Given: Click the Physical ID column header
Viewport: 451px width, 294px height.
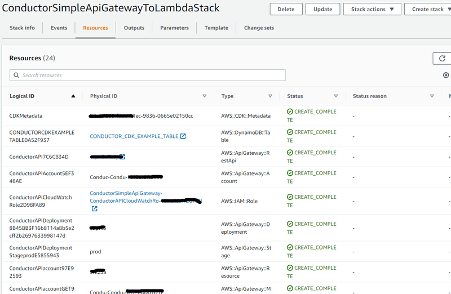Looking at the screenshot, I should 104,96.
